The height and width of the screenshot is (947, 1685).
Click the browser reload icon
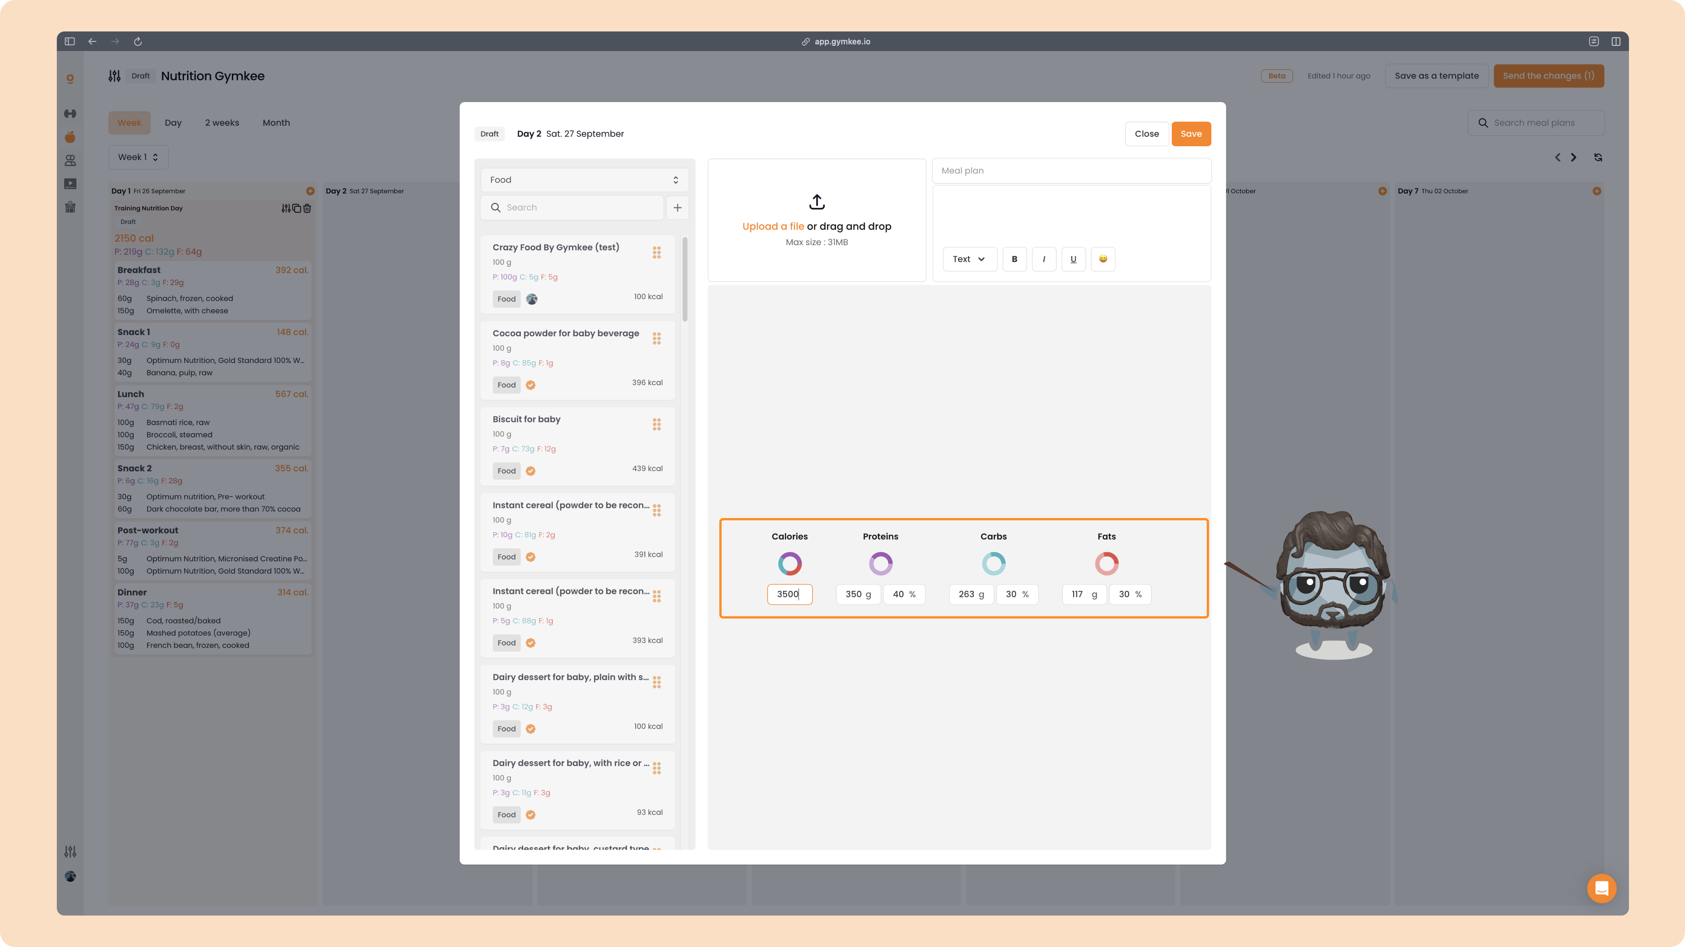click(138, 41)
